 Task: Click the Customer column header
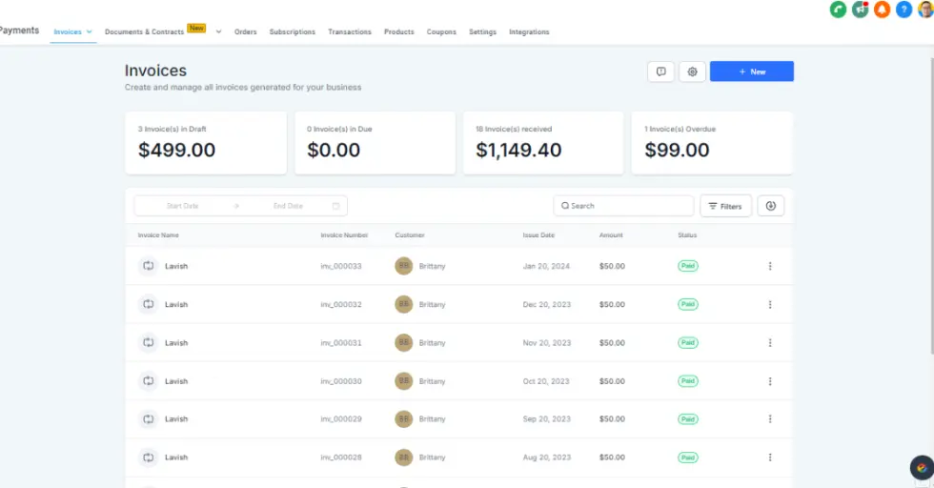click(410, 235)
